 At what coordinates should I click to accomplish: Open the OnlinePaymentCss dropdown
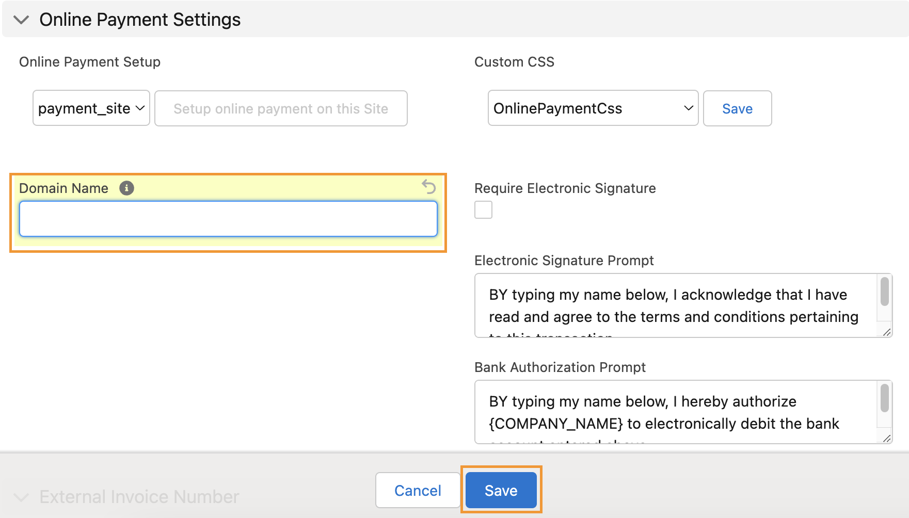coord(593,108)
